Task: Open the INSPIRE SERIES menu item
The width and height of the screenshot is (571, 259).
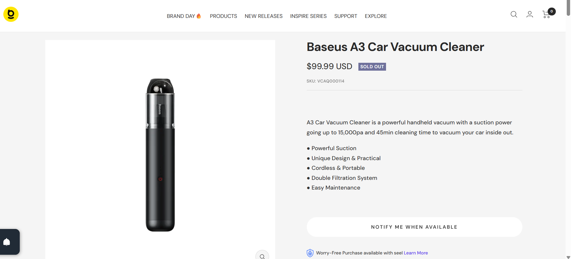Action: [x=308, y=16]
